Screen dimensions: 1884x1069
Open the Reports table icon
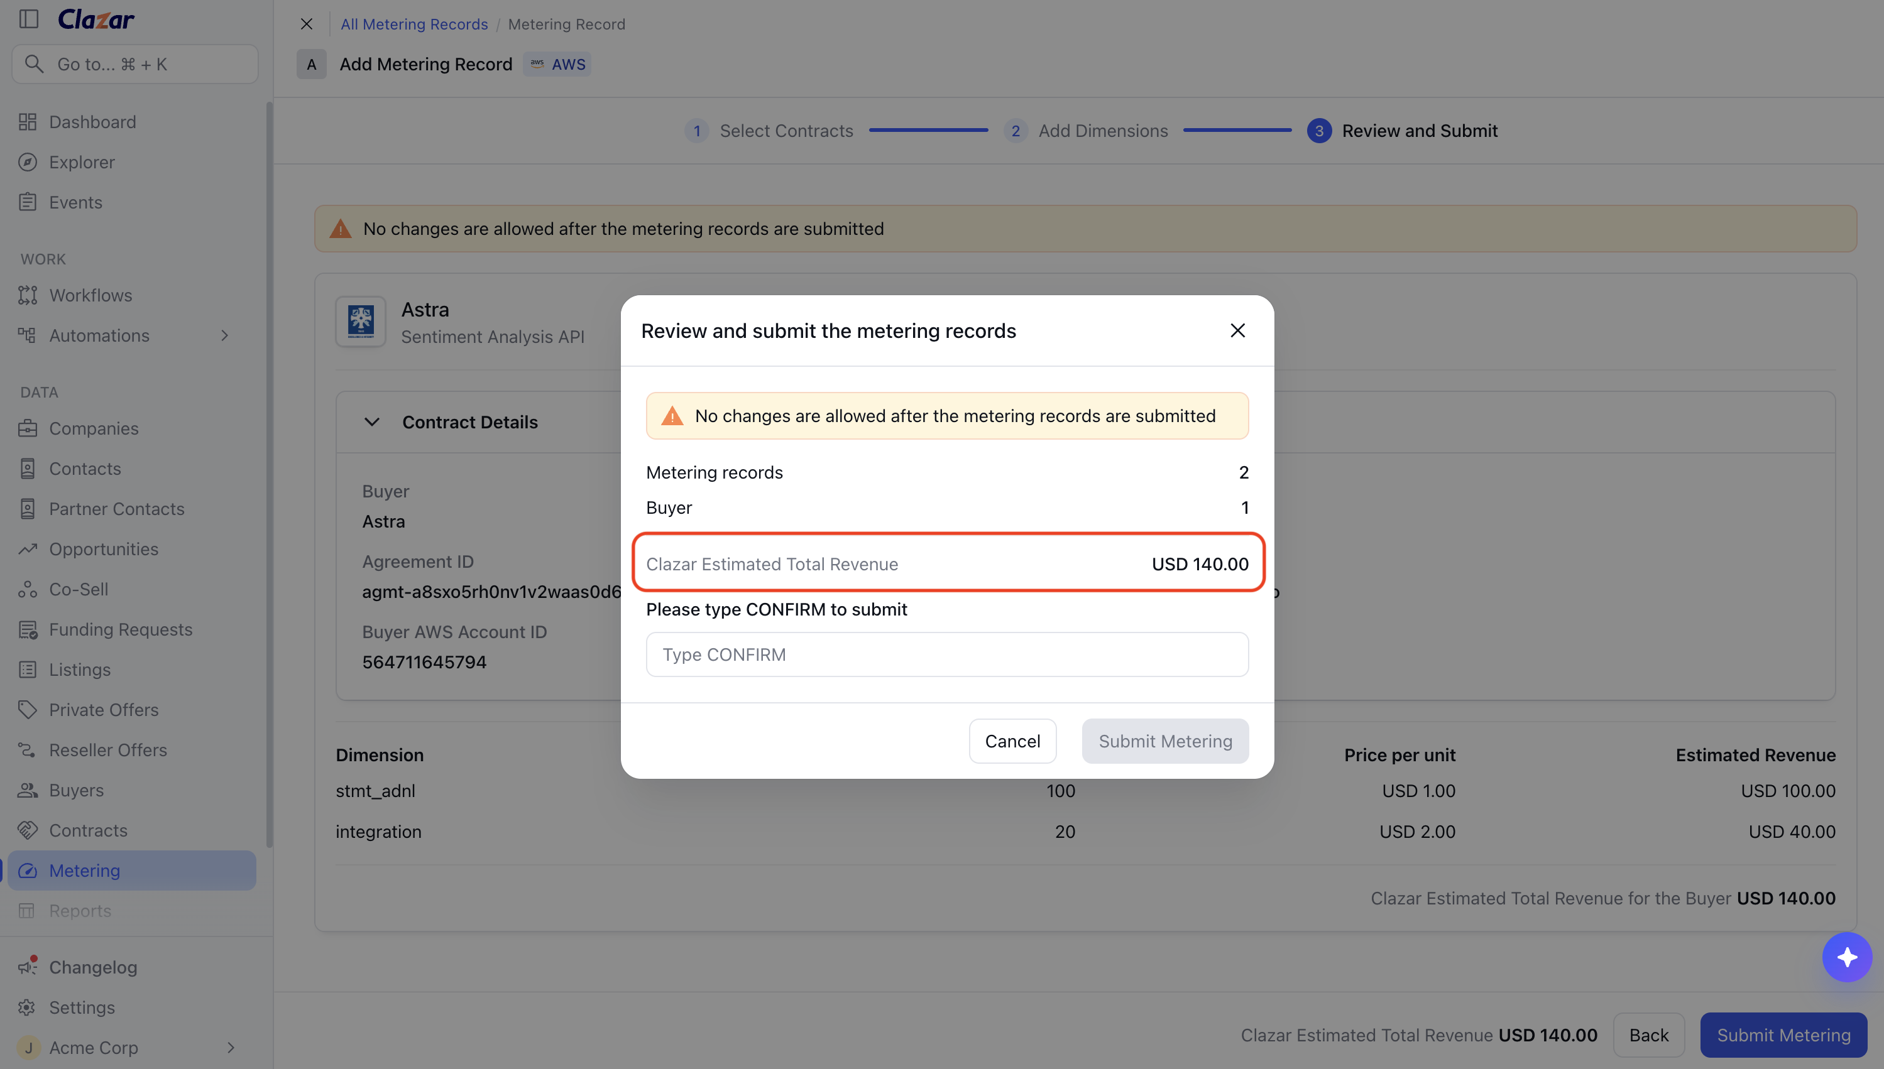28,911
